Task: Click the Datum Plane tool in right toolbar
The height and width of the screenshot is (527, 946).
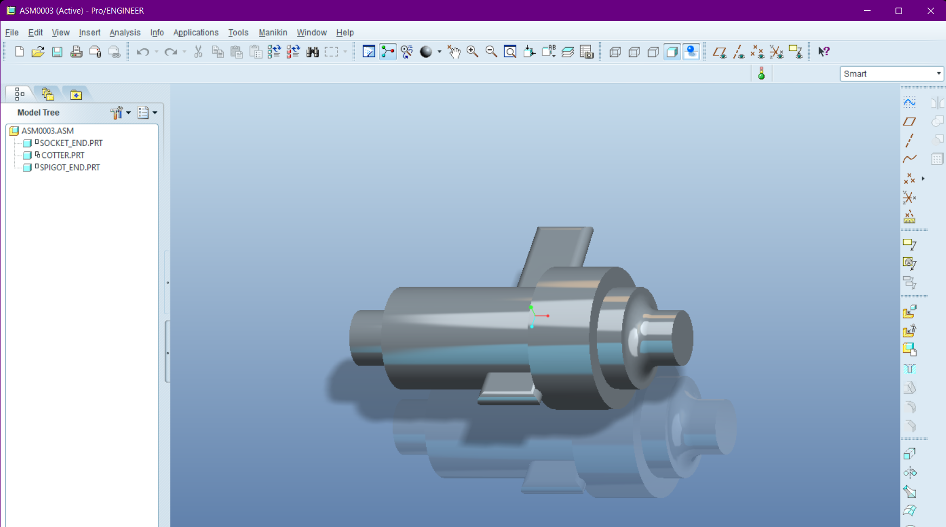Action: click(x=909, y=121)
